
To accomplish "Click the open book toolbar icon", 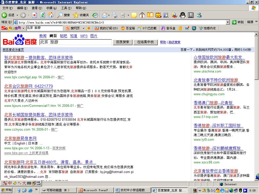I will tap(150, 15).
